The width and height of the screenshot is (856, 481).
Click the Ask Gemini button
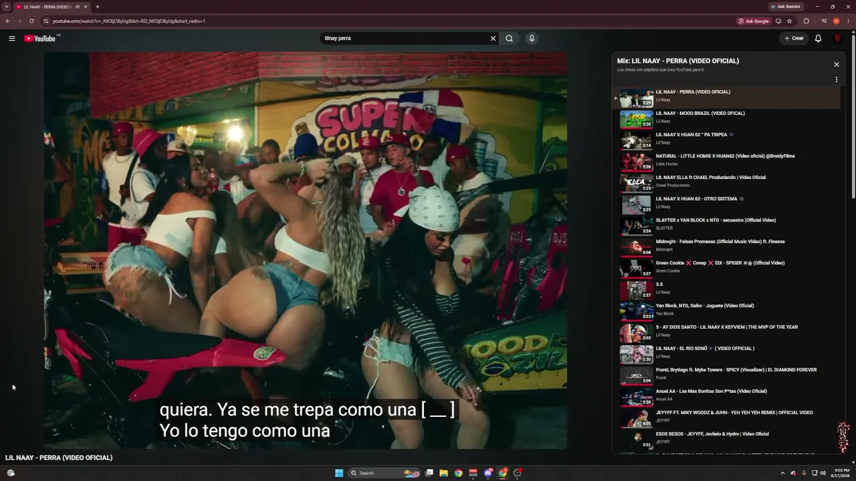(x=786, y=7)
